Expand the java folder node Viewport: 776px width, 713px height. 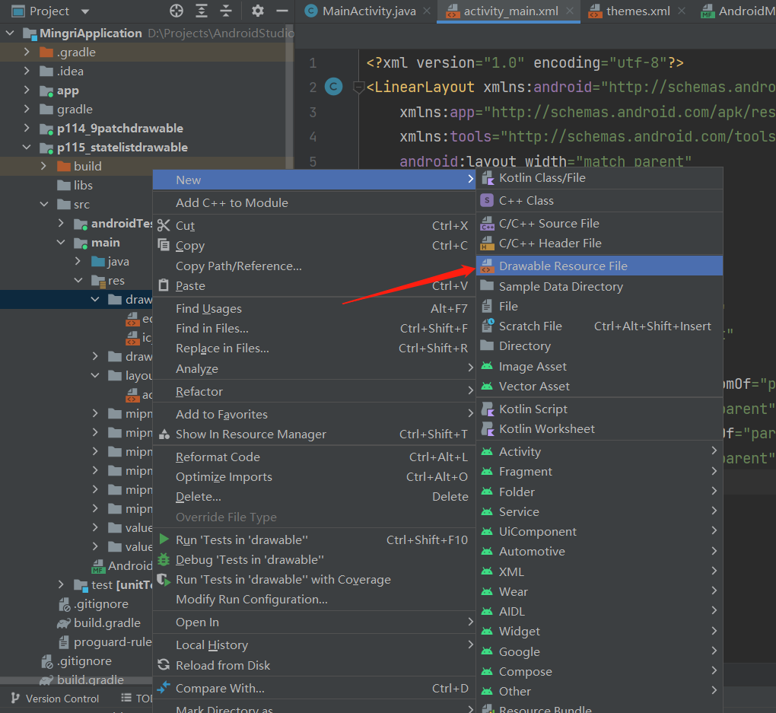pyautogui.click(x=78, y=262)
